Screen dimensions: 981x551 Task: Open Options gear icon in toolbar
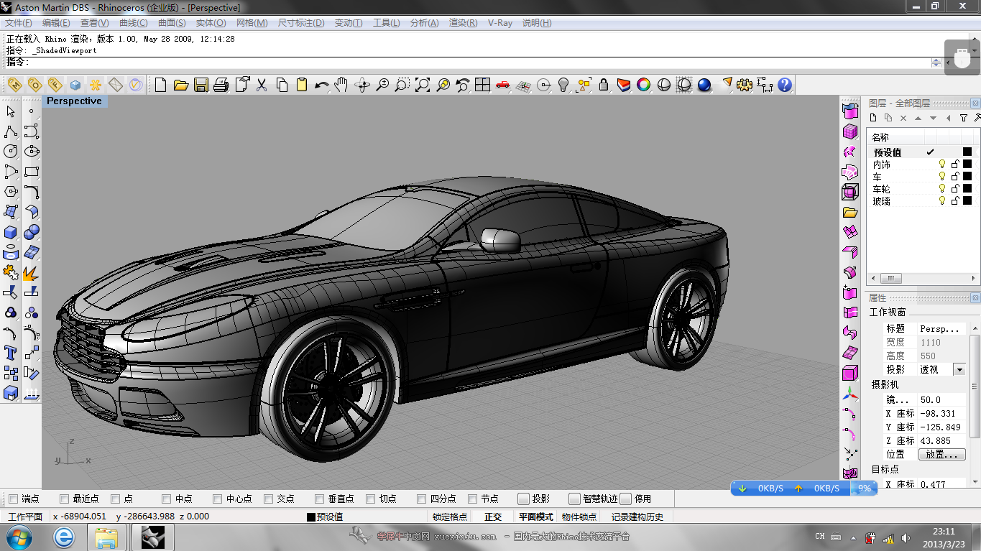(x=745, y=85)
